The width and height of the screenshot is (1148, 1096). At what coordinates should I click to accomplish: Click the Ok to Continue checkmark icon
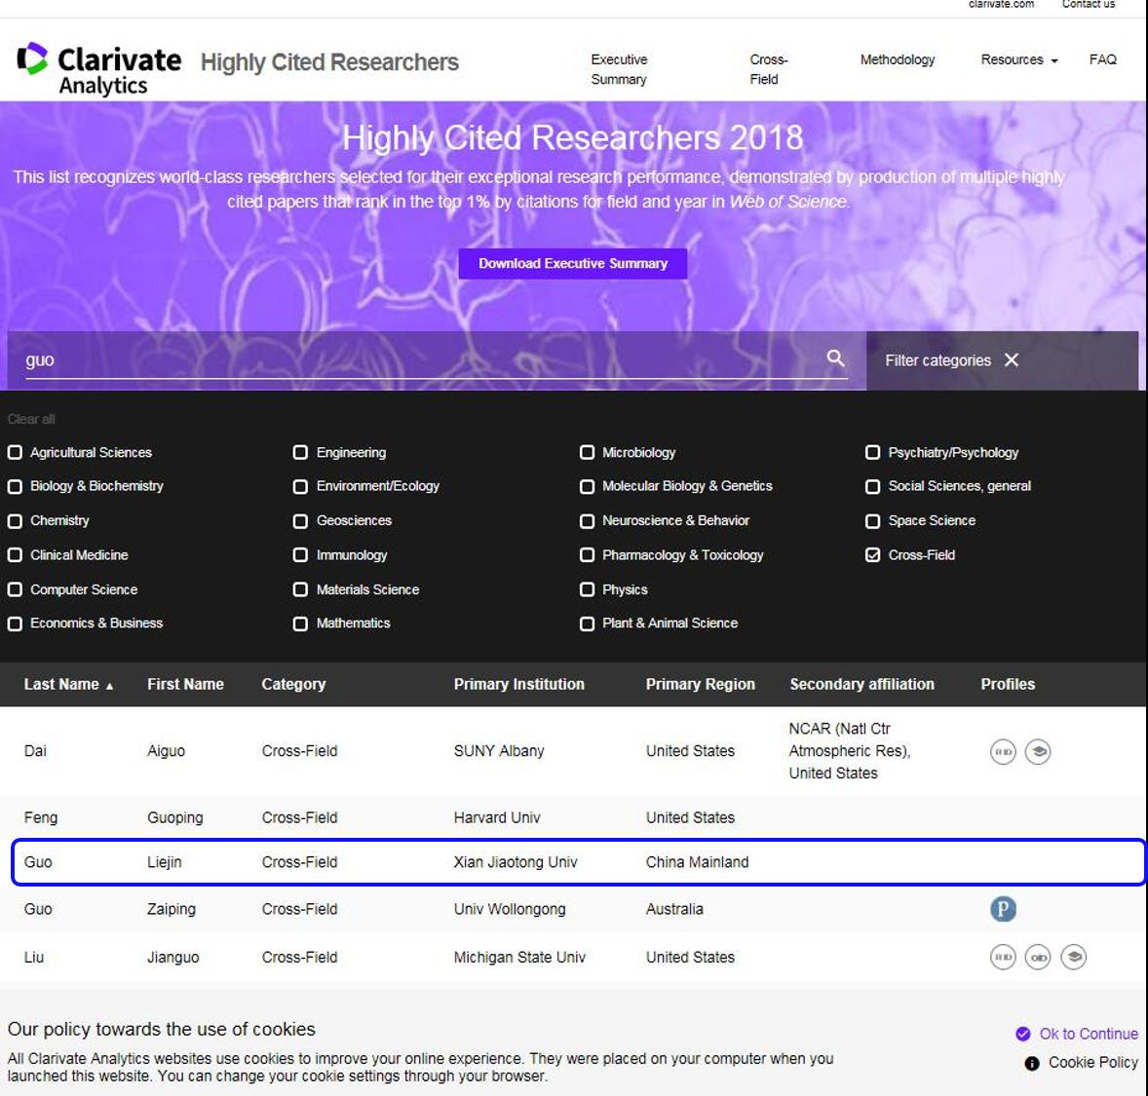point(1023,1034)
